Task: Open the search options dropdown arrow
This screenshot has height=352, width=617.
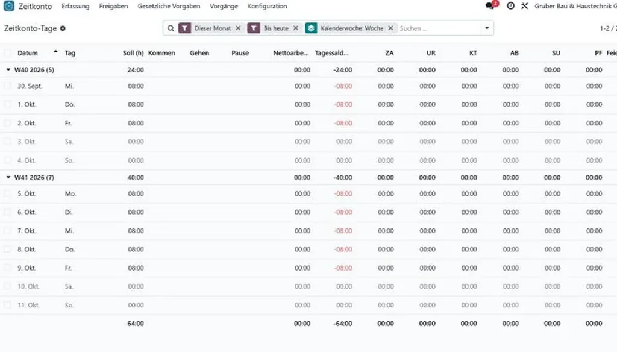Action: point(487,28)
